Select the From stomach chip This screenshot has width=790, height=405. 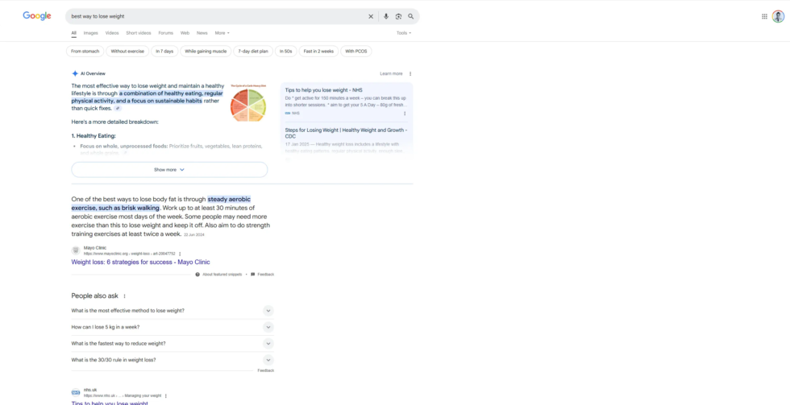click(85, 52)
